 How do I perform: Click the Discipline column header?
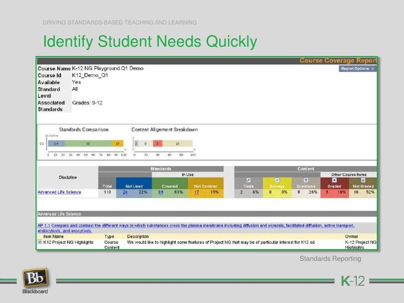pyautogui.click(x=68, y=178)
